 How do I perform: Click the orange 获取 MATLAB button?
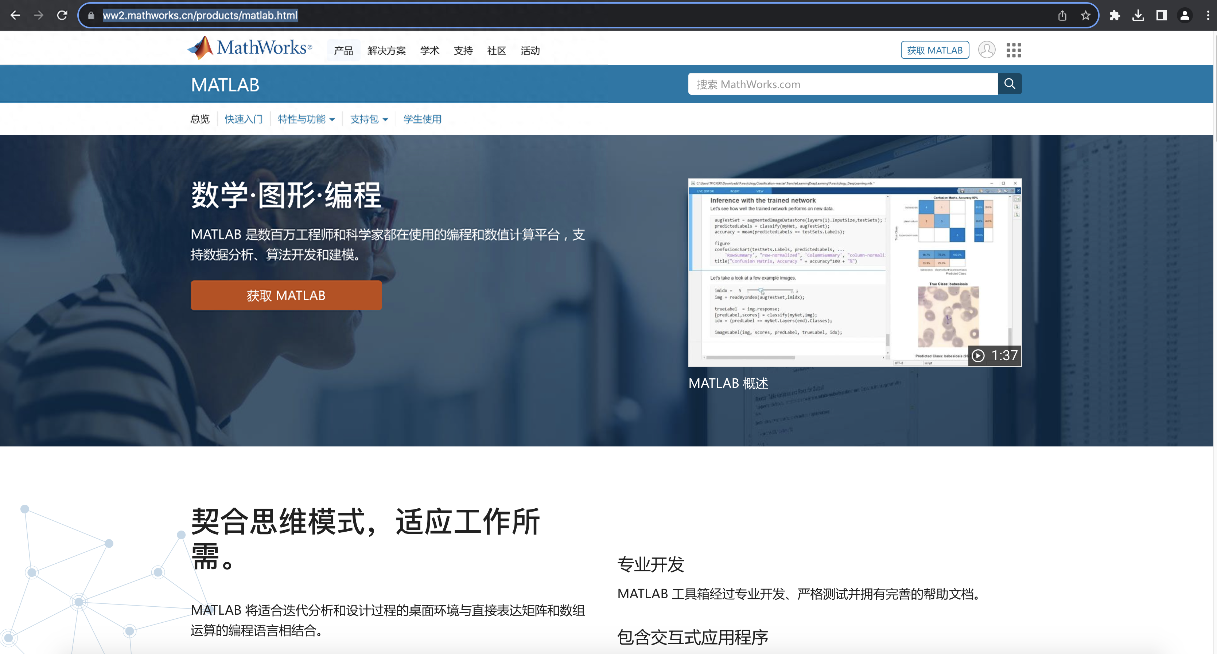click(x=286, y=295)
